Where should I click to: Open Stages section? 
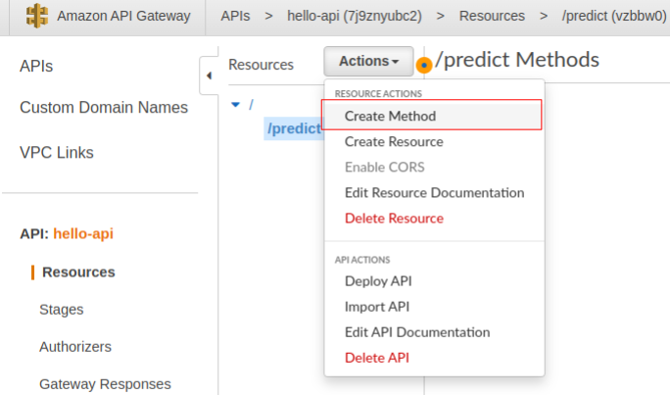62,310
